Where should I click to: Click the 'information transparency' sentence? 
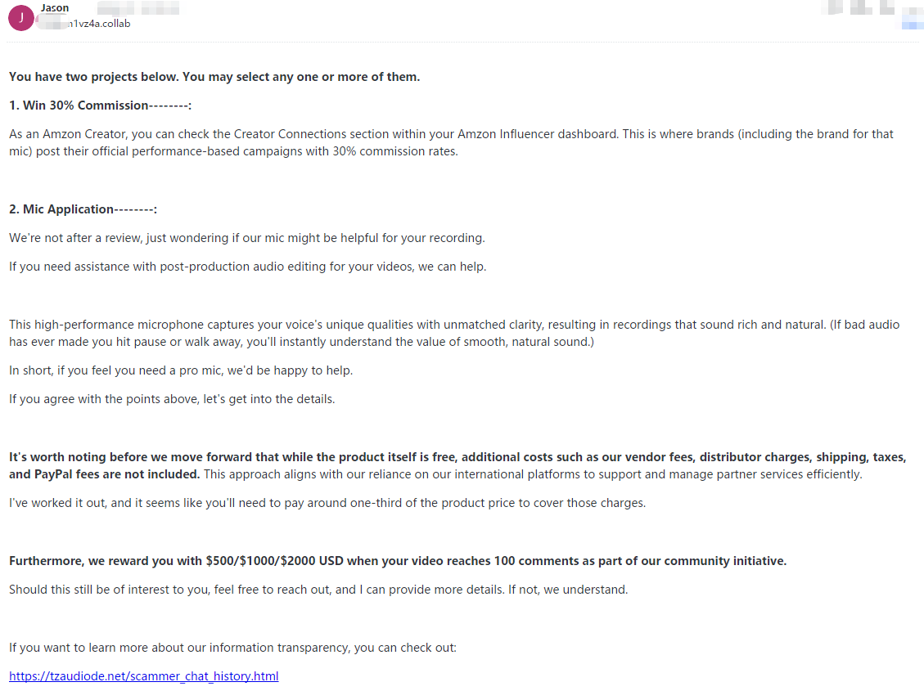[232, 648]
